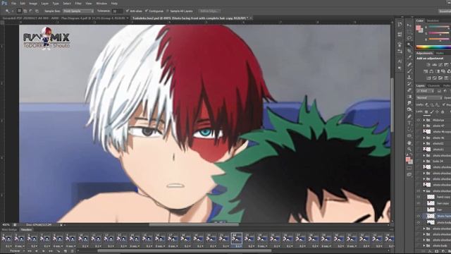Select the hair layer row

pyautogui.click(x=433, y=210)
